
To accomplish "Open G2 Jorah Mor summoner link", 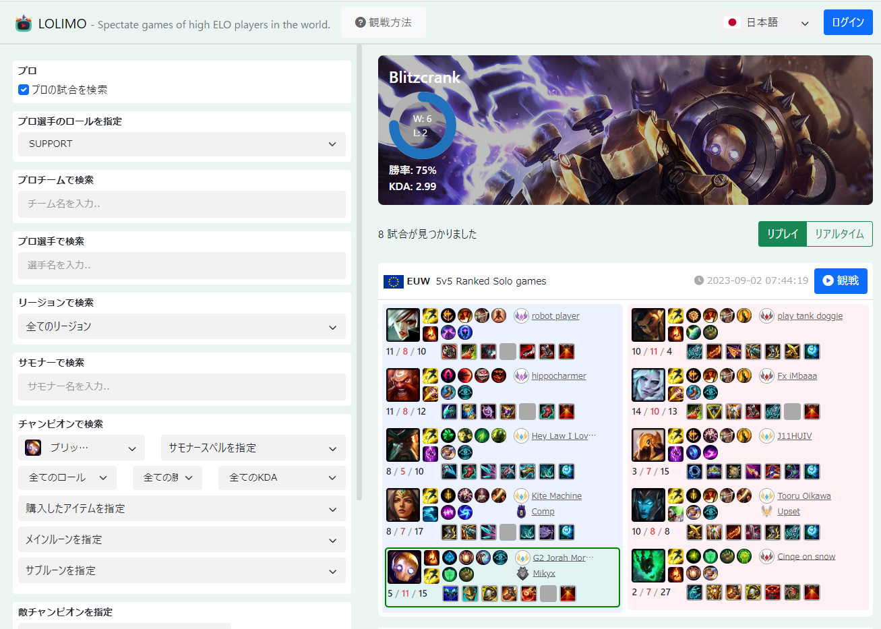I will click(564, 558).
